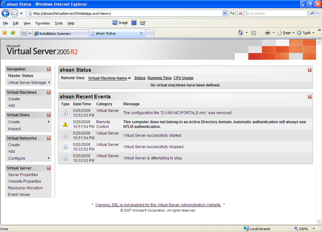Image resolution: width=322 pixels, height=232 pixels.
Task: Open help for Virtual Server panel
Action: click(x=48, y=168)
